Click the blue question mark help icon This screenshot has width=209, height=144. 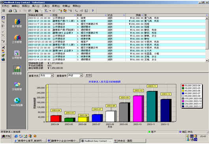93,11
